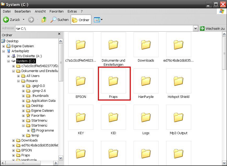Image resolution: width=227 pixels, height=166 pixels.
Task: Expand the .thumbnails tree node
Action: click(x=23, y=96)
